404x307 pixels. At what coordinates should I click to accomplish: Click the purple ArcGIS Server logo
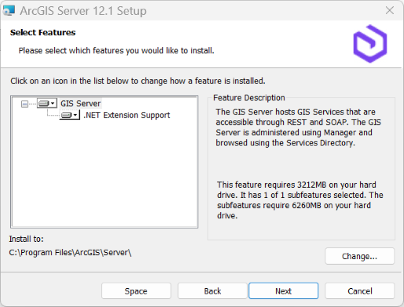pyautogui.click(x=370, y=44)
